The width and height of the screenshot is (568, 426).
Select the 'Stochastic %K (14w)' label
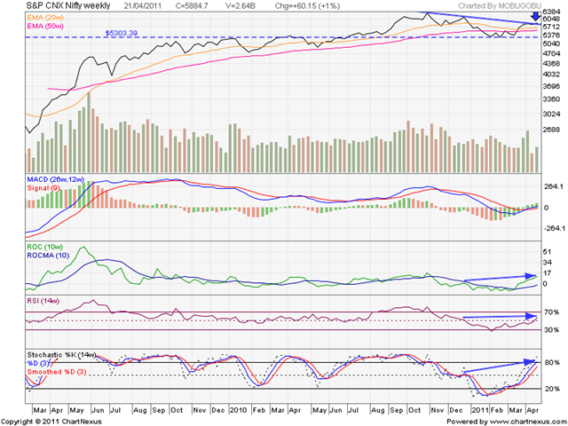61,355
